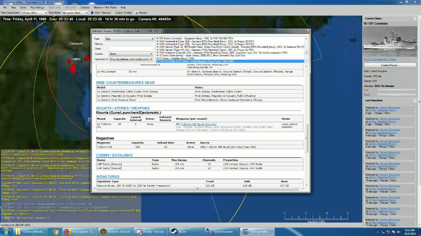Image resolution: width=421 pixels, height=236 pixels.
Task: Open the Game menu
Action: point(23,7)
